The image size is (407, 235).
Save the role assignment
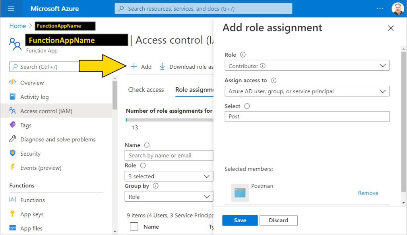(240, 220)
